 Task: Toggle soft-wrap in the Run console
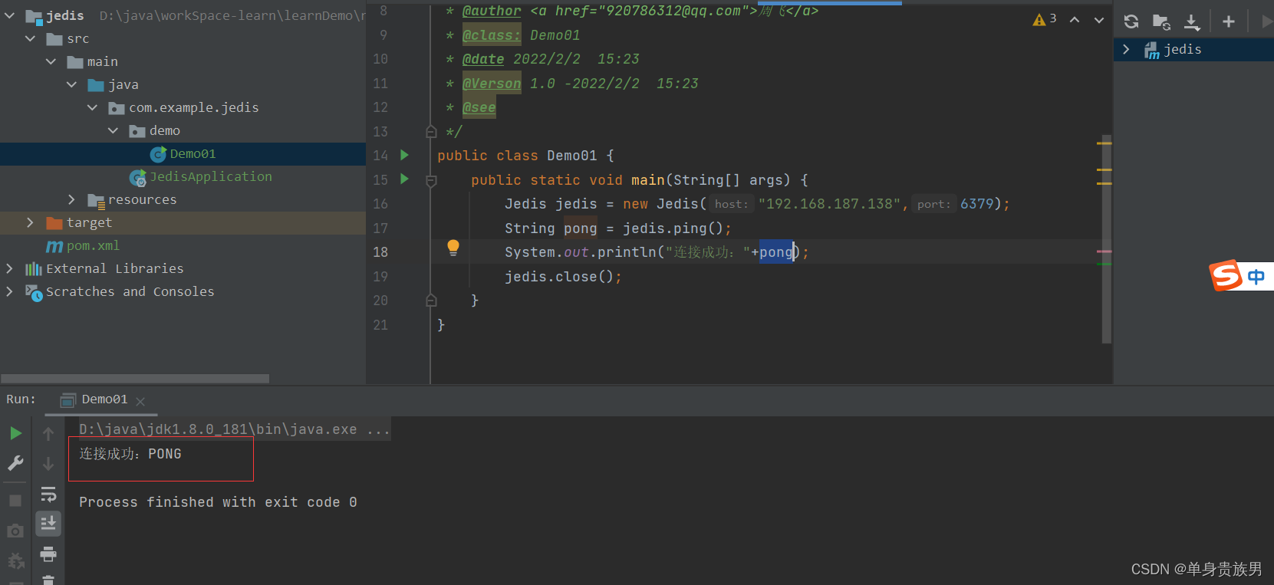[48, 494]
